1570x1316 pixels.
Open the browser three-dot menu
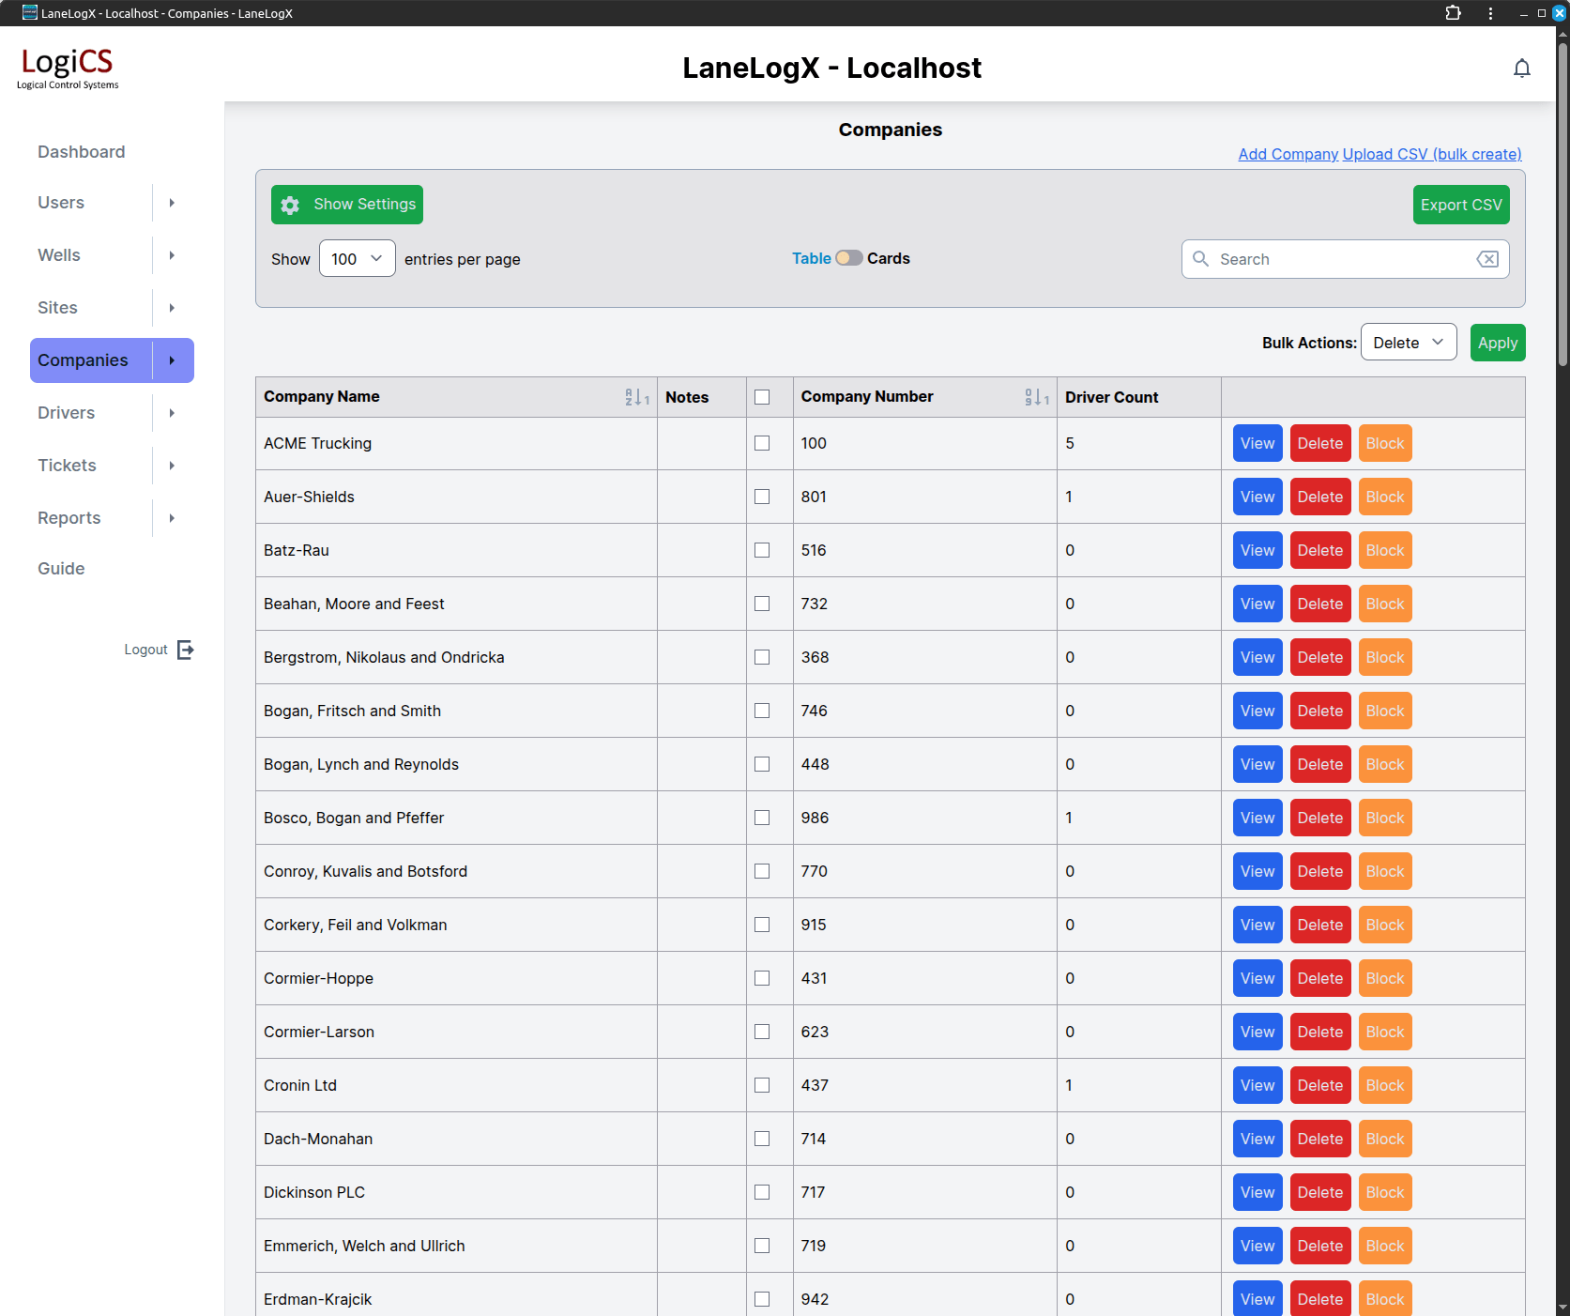pyautogui.click(x=1490, y=13)
